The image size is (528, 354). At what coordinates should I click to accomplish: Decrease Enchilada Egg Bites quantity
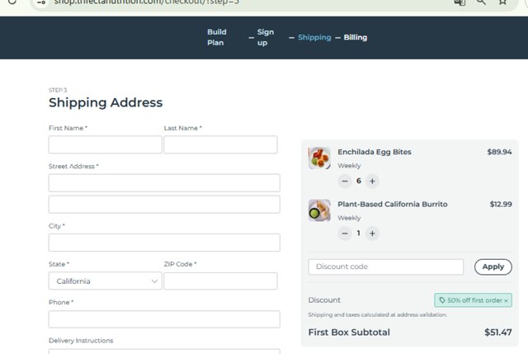point(345,182)
